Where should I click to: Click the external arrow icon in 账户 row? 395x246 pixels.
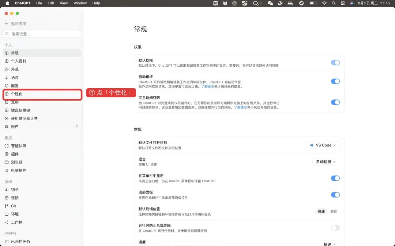tap(77, 126)
